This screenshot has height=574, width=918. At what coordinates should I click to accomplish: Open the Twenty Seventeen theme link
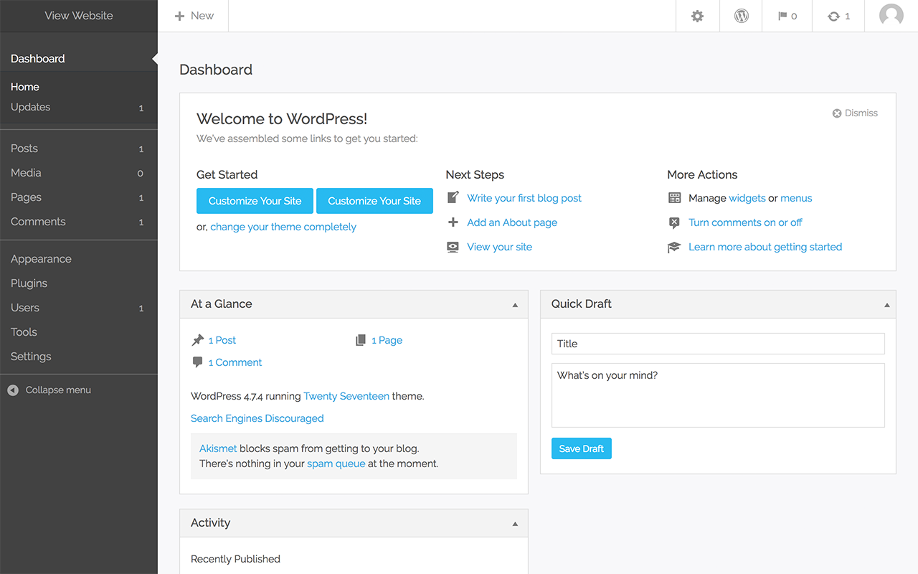point(346,396)
